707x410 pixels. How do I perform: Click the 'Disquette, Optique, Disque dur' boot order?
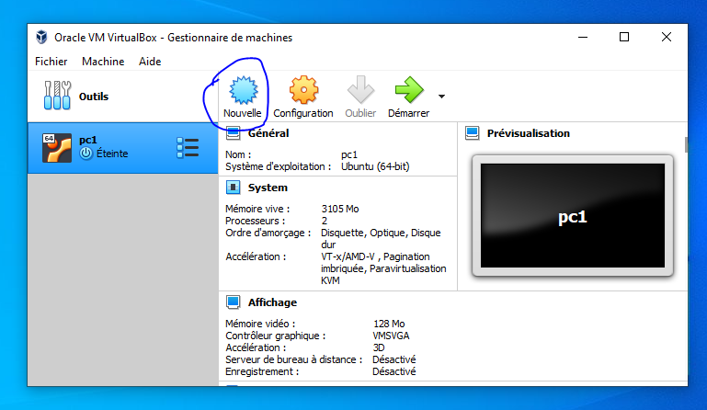pyautogui.click(x=381, y=239)
